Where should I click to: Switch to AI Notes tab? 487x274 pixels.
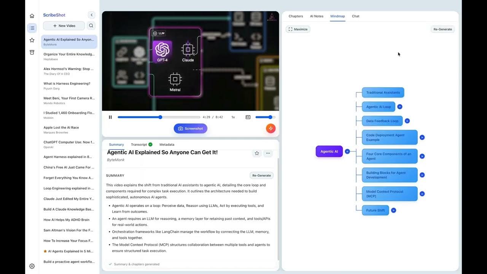[317, 16]
